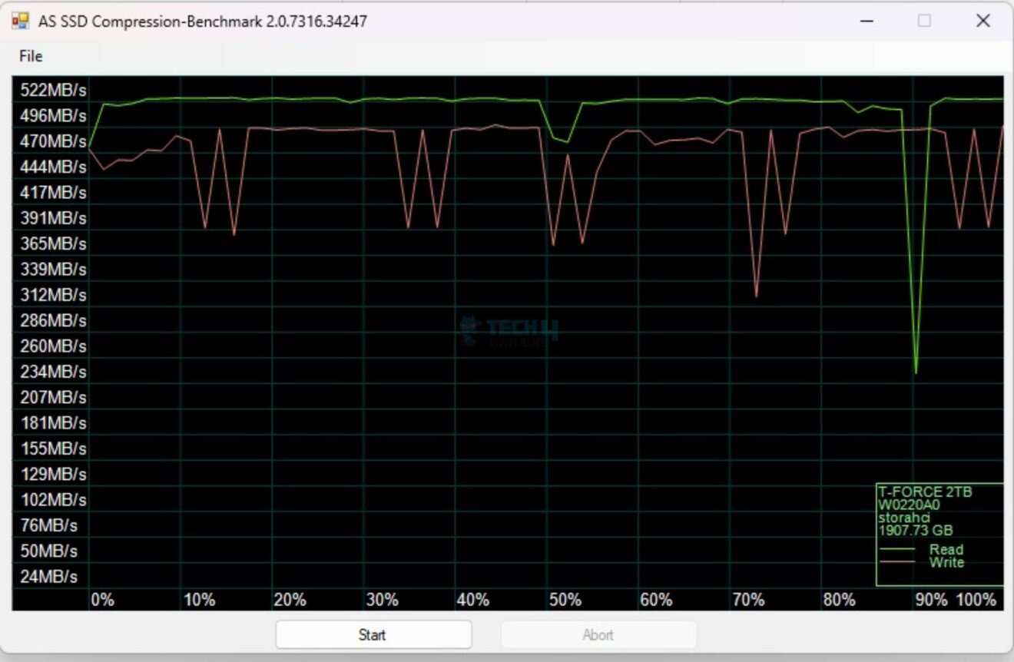The image size is (1014, 662).
Task: Click the 1907.73 GB capacity text
Action: pos(916,531)
